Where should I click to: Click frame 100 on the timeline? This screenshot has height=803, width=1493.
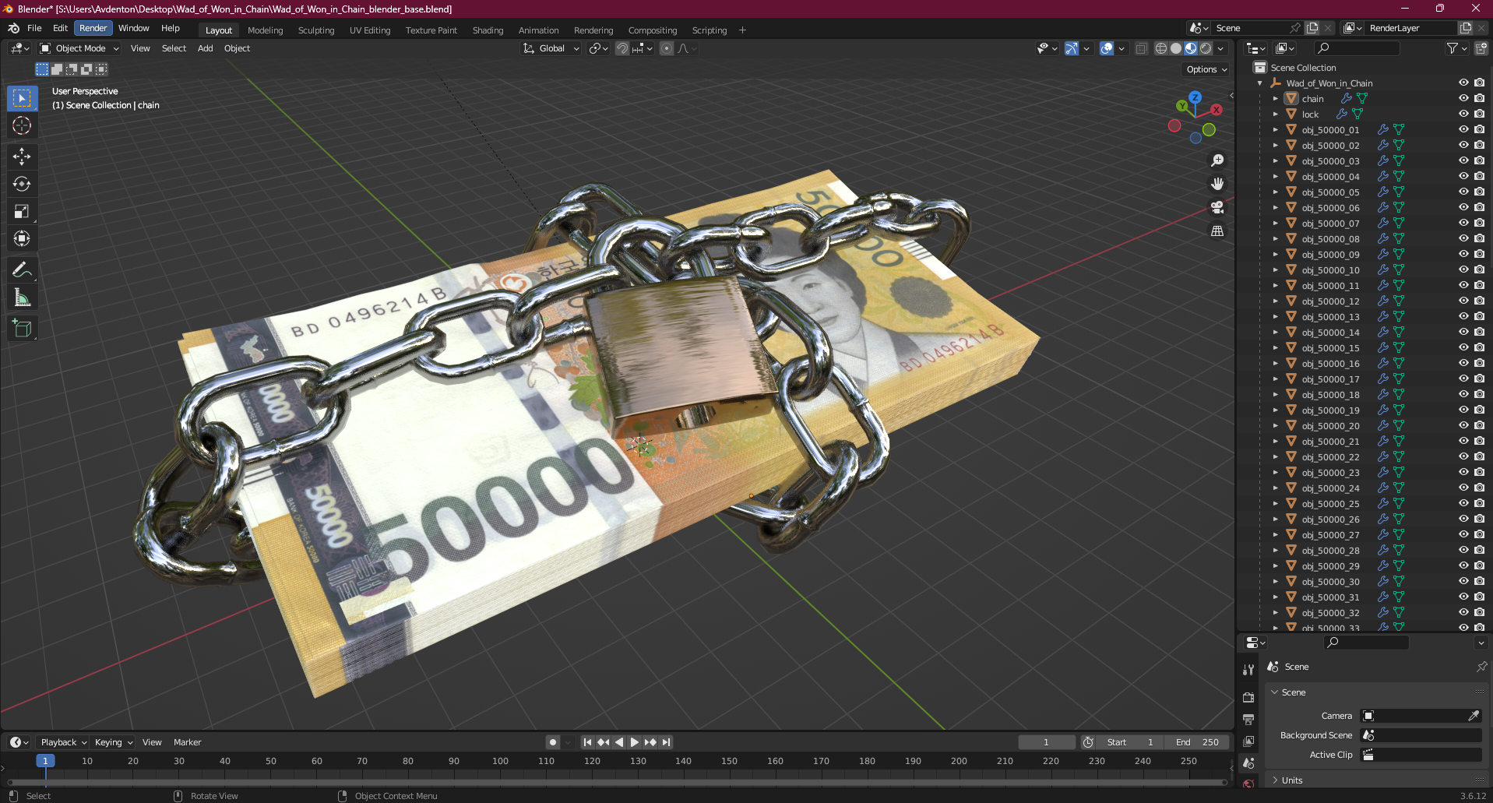(x=500, y=761)
